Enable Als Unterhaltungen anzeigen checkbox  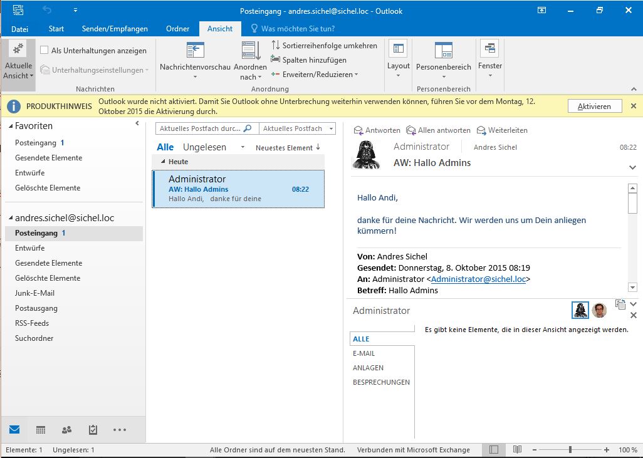[x=44, y=50]
